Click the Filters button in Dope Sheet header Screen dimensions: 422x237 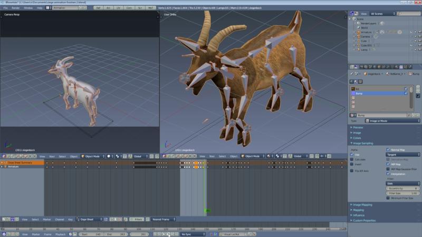(137, 219)
